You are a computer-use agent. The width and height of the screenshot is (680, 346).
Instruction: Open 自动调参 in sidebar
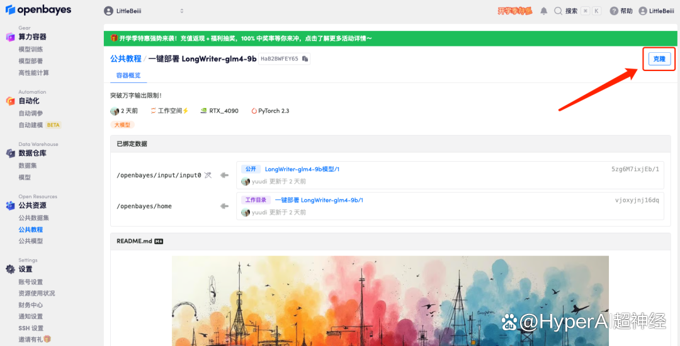point(31,113)
